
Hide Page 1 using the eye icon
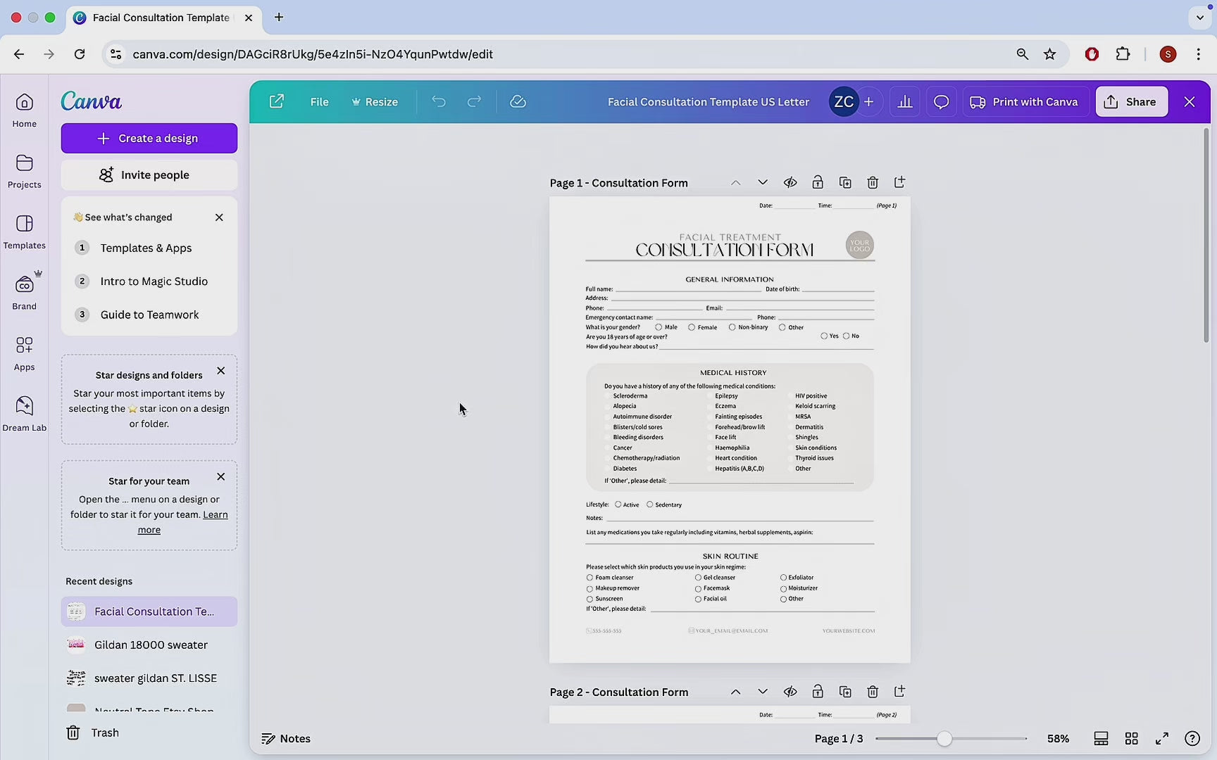[x=790, y=183]
